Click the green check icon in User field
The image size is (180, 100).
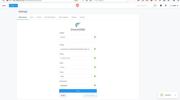click(x=95, y=76)
